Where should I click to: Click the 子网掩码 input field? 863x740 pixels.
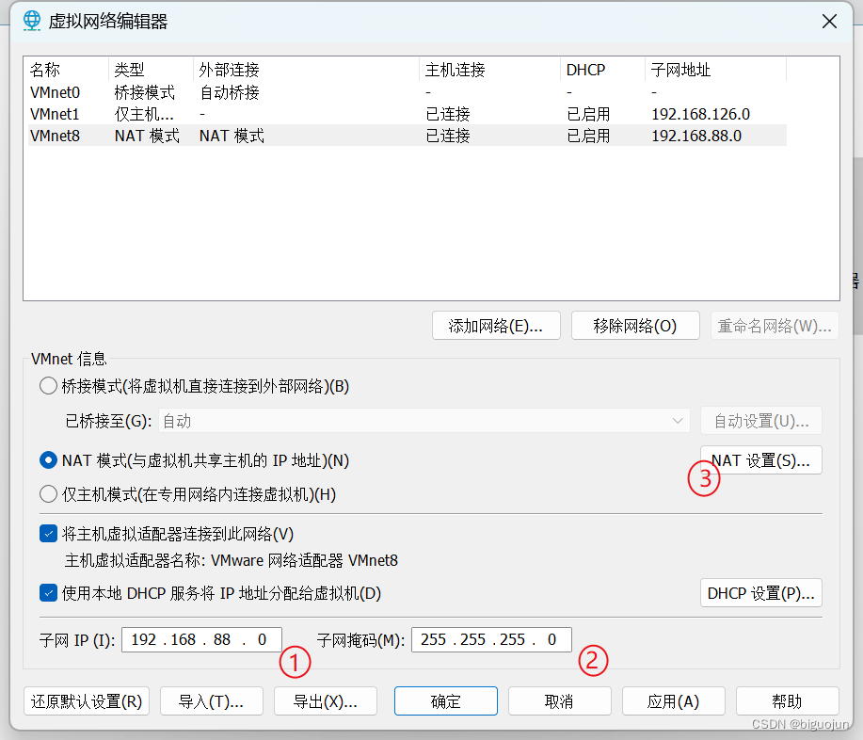(491, 639)
